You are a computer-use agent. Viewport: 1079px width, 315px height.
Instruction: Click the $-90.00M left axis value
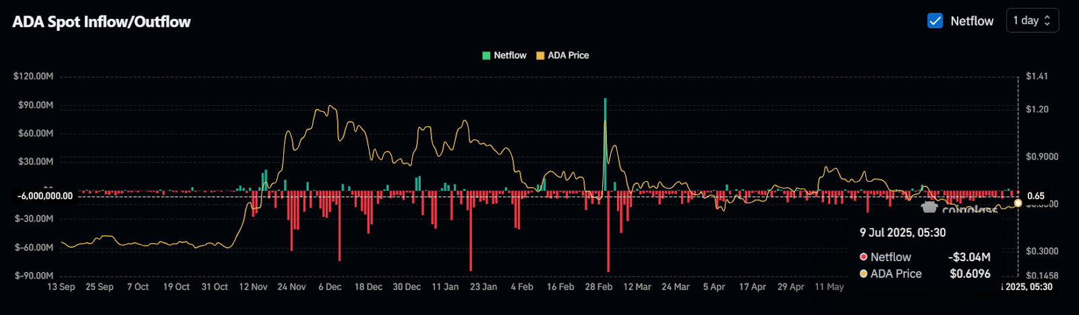coord(34,275)
